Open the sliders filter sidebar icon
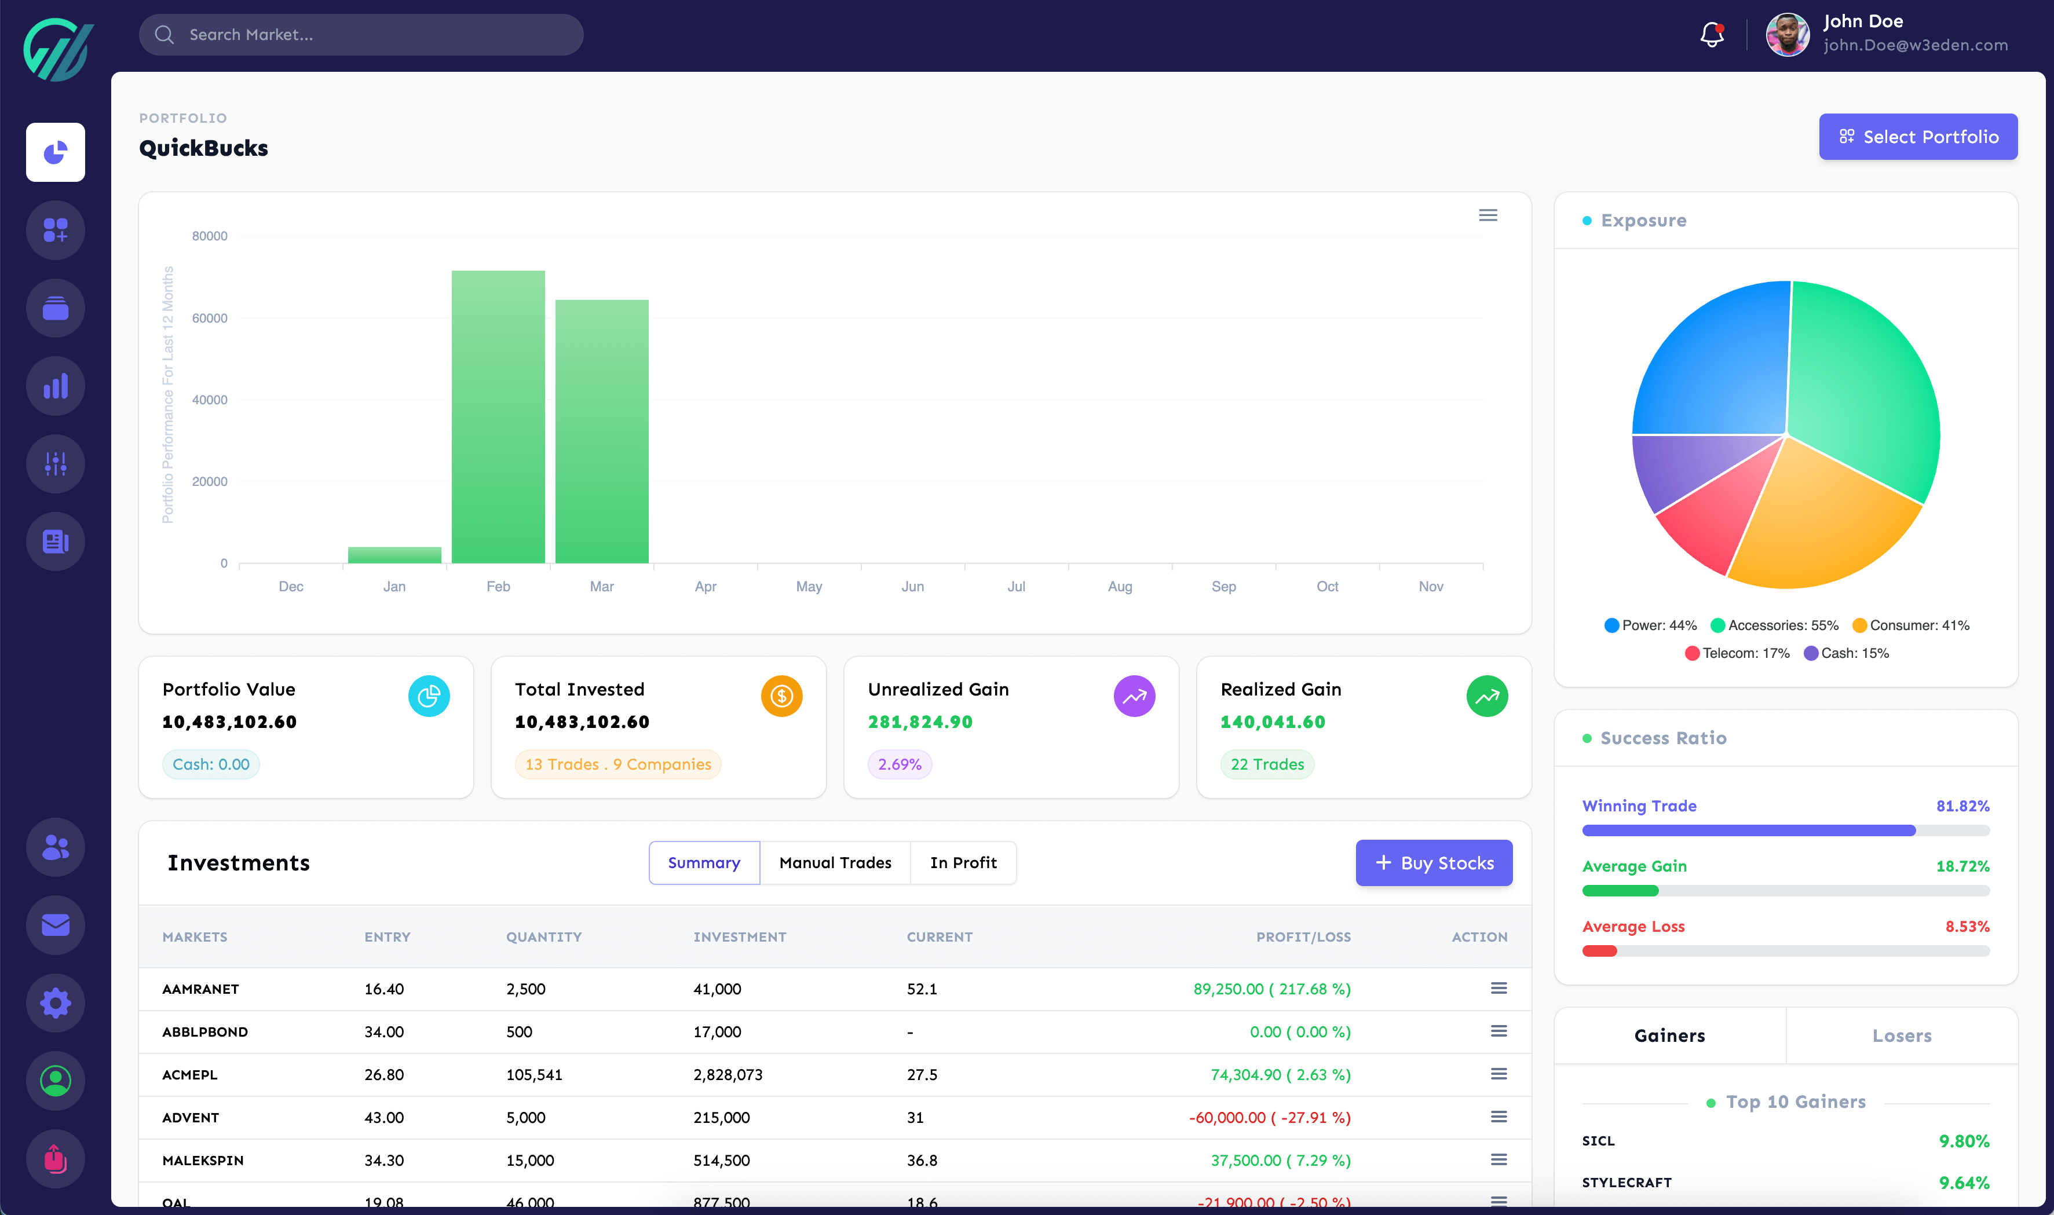 (x=55, y=463)
